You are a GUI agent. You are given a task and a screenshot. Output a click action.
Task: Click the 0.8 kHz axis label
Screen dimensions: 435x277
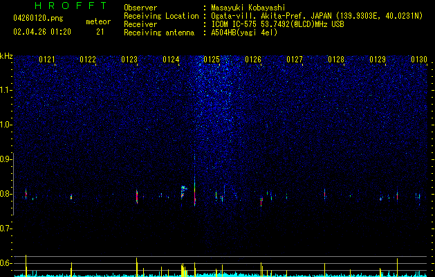click(x=6, y=194)
